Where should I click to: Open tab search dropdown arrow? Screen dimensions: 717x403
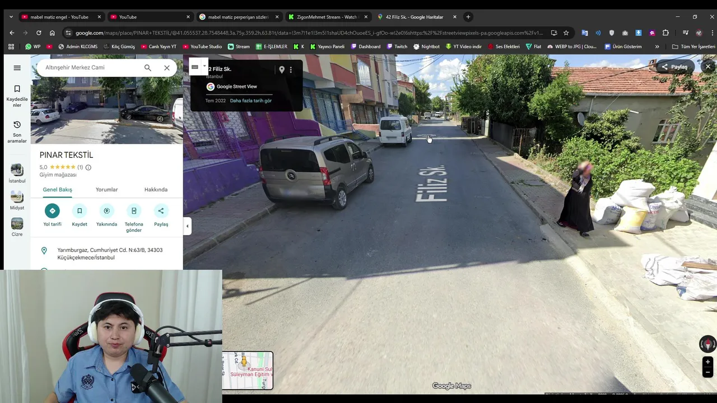(x=11, y=17)
